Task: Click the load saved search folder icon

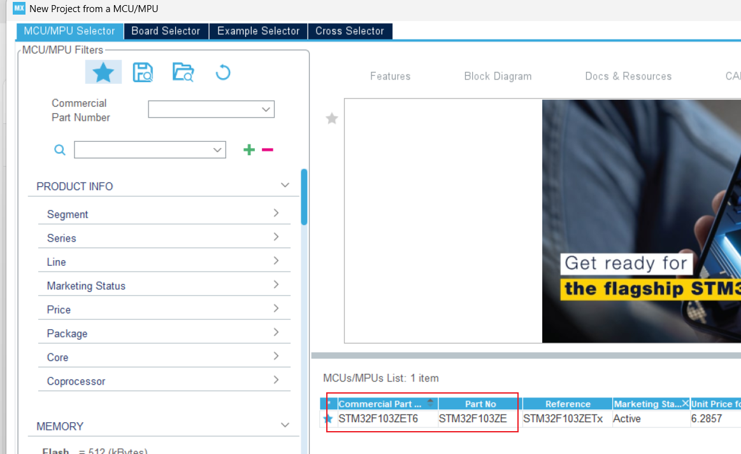Action: (x=183, y=72)
